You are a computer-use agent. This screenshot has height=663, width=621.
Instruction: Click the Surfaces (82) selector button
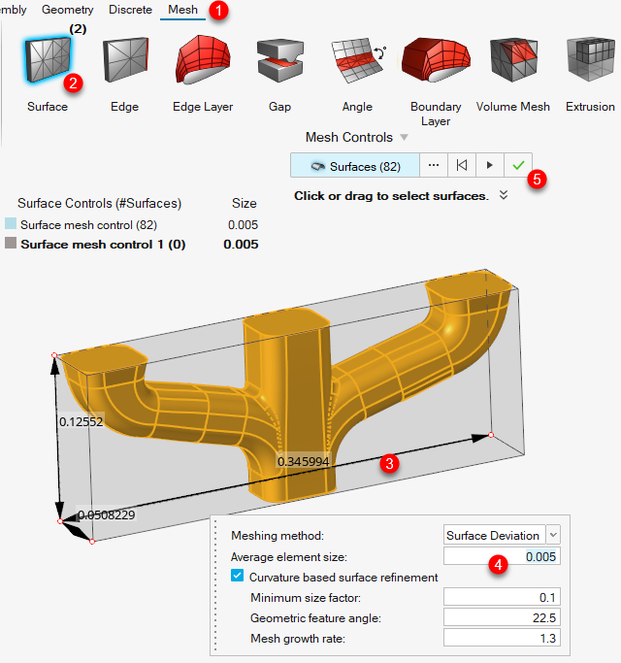coord(355,166)
